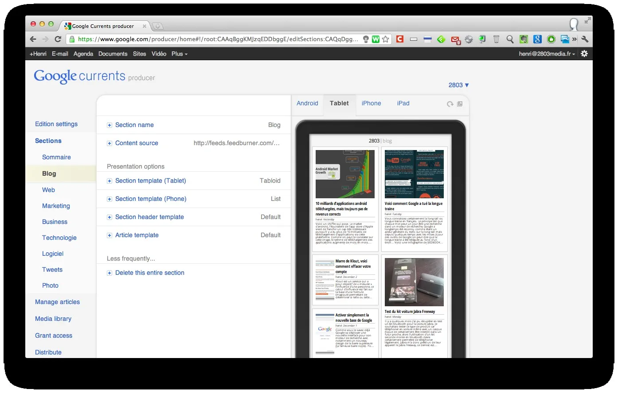The width and height of the screenshot is (618, 393).
Task: Select the Photo section
Action: point(50,285)
